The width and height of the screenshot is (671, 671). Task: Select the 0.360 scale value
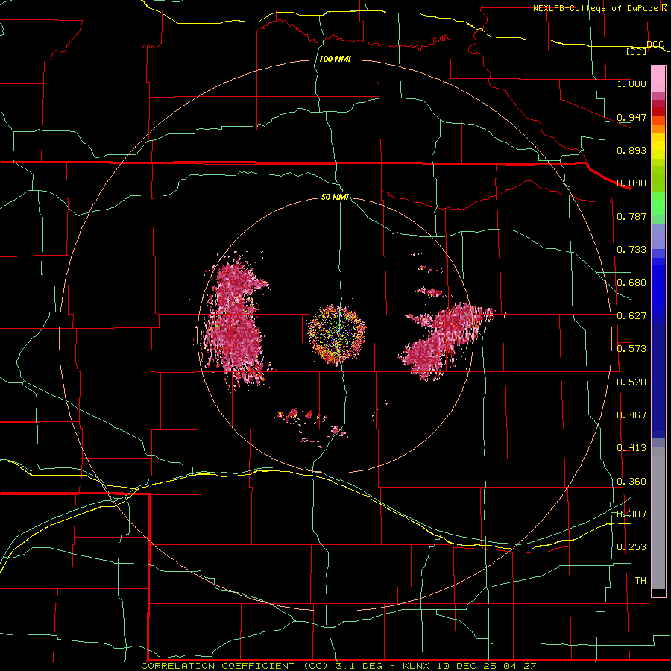[x=631, y=482]
